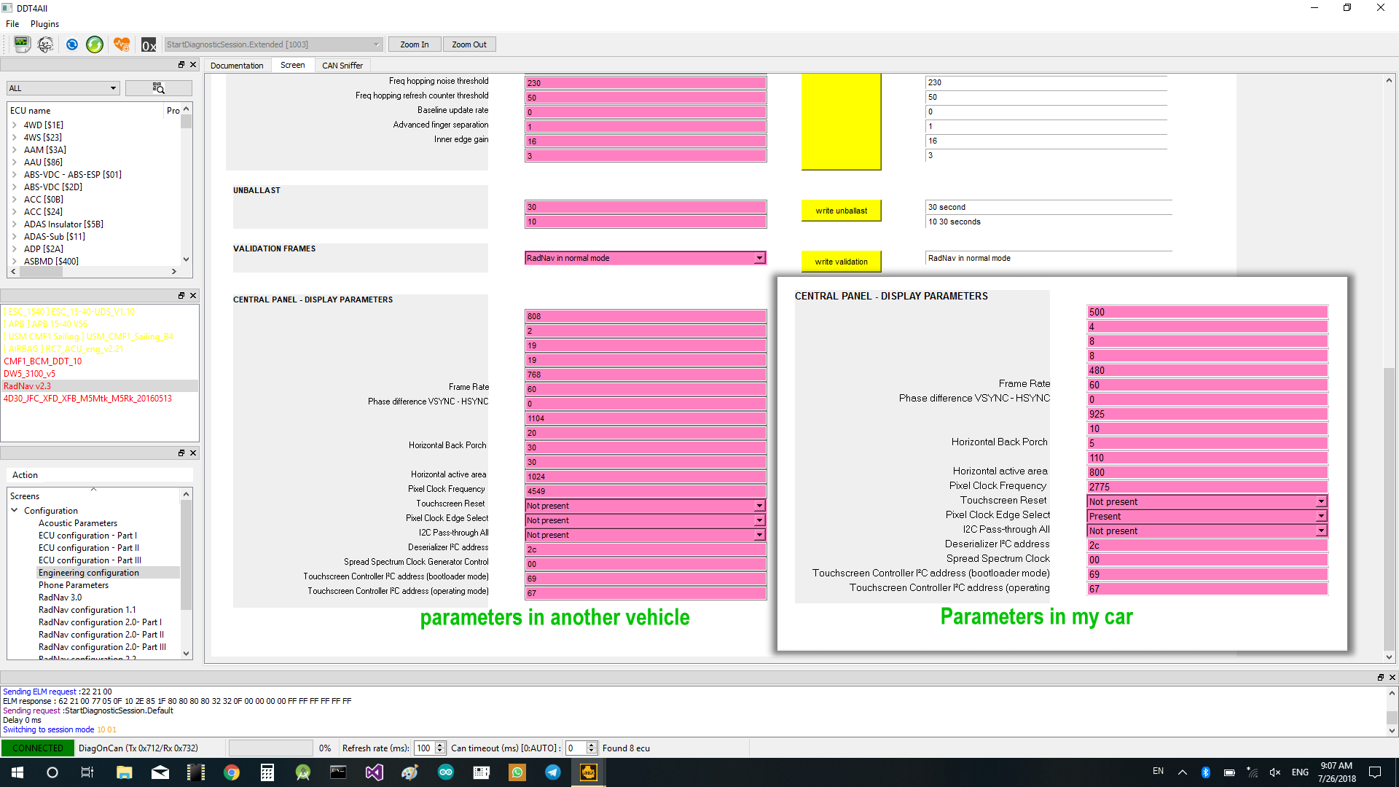The width and height of the screenshot is (1399, 787).
Task: Close the Action screens panel
Action: point(193,453)
